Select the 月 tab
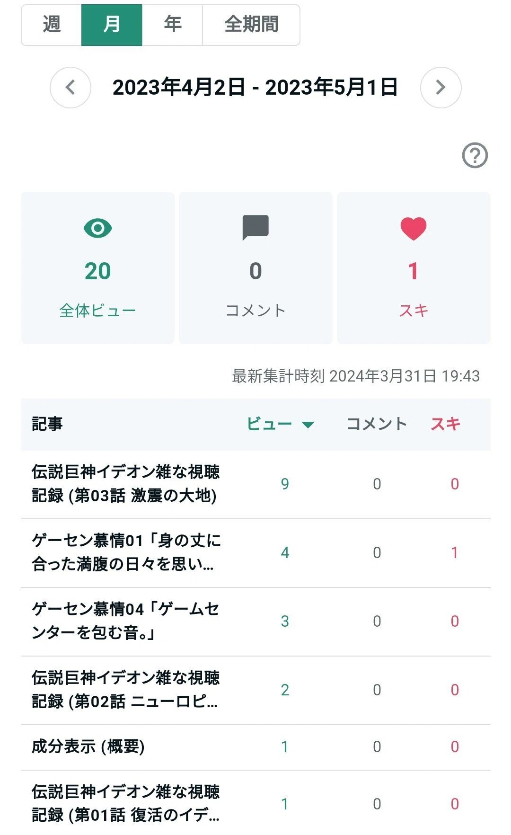 tap(112, 25)
